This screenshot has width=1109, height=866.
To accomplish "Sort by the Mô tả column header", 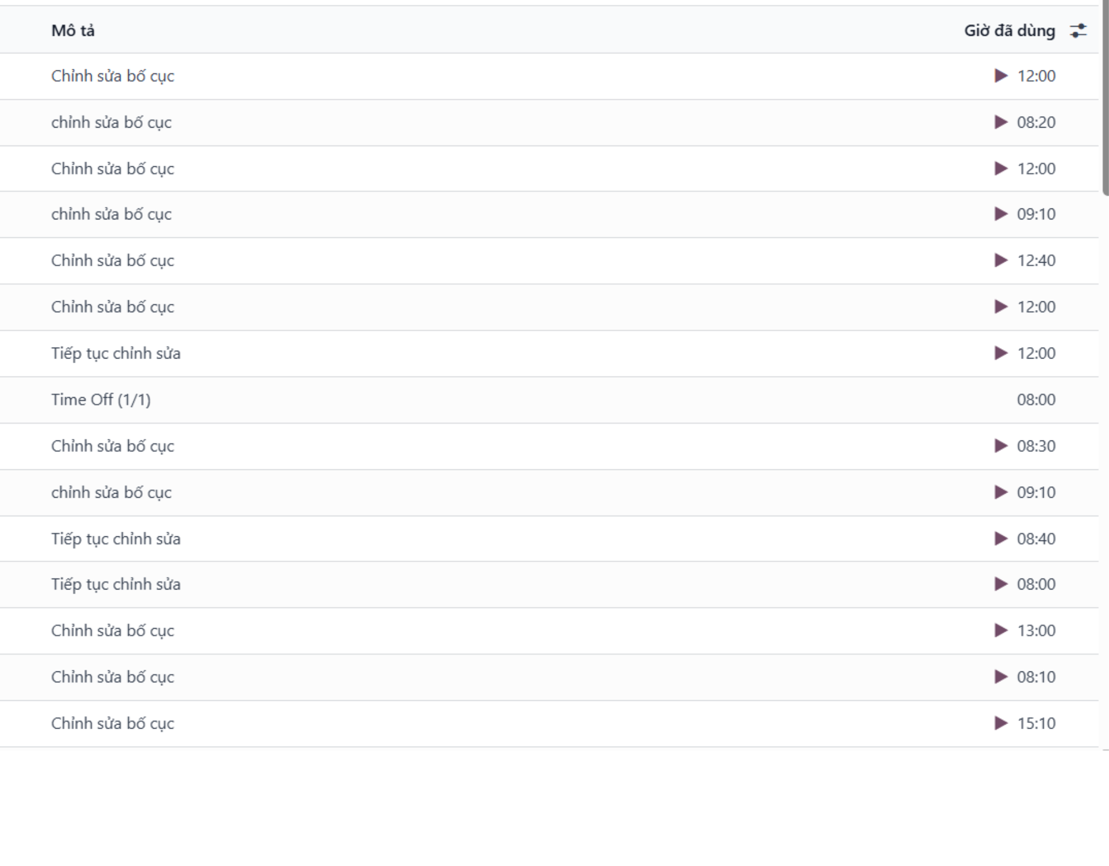I will click(73, 31).
